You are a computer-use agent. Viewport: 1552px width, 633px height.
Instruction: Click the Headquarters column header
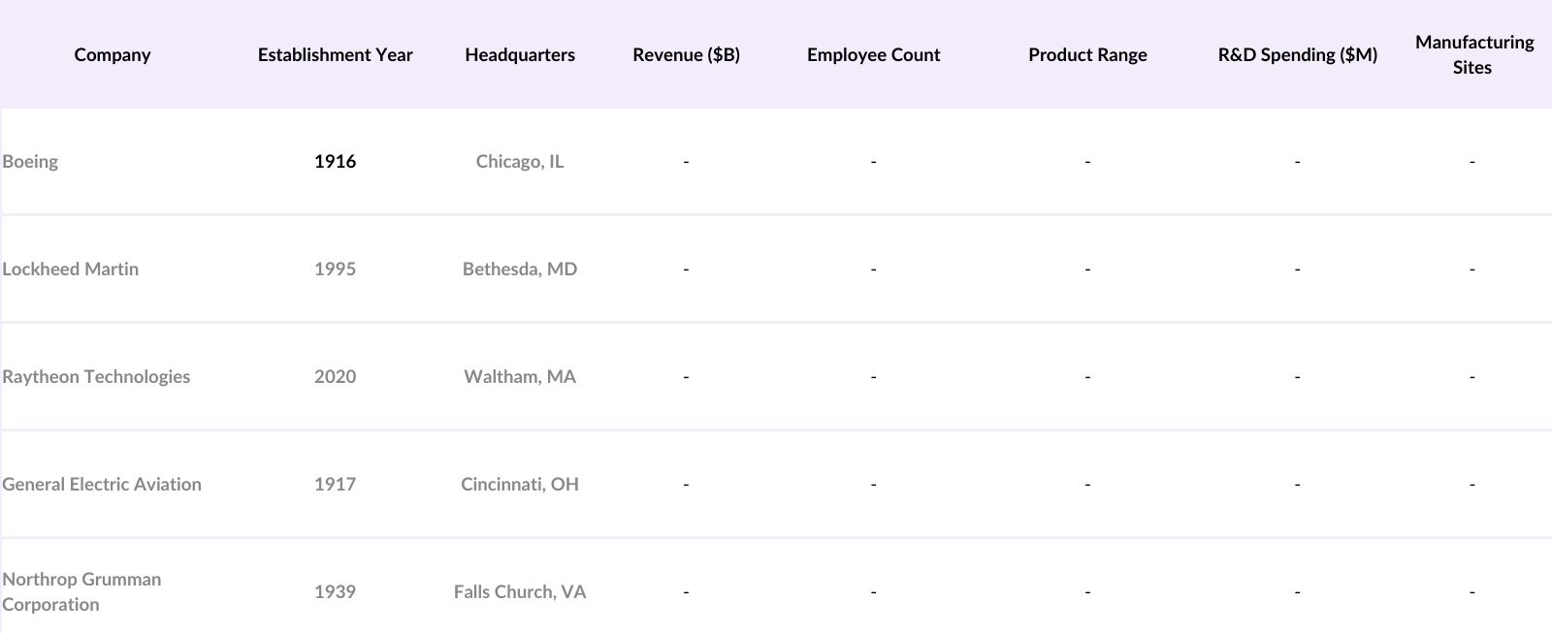520,54
